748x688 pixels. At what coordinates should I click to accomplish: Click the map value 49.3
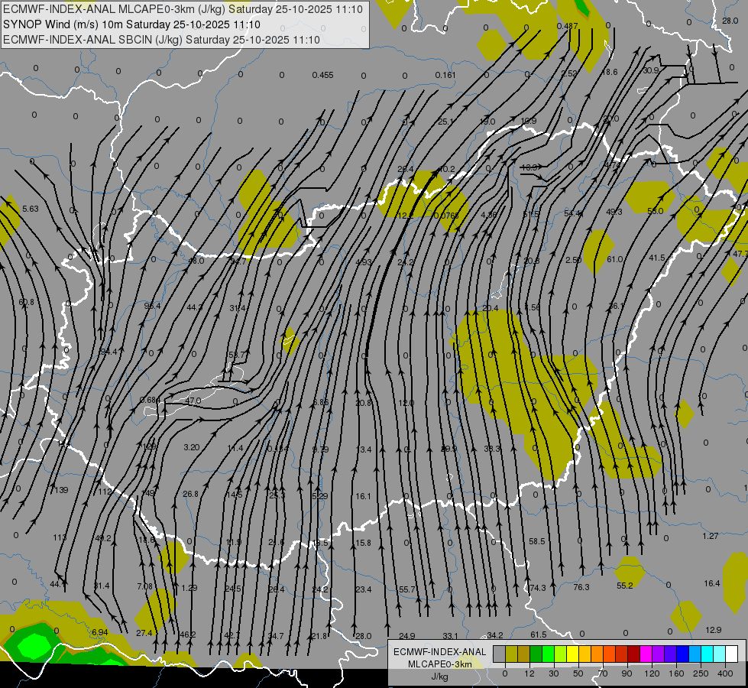tap(614, 212)
